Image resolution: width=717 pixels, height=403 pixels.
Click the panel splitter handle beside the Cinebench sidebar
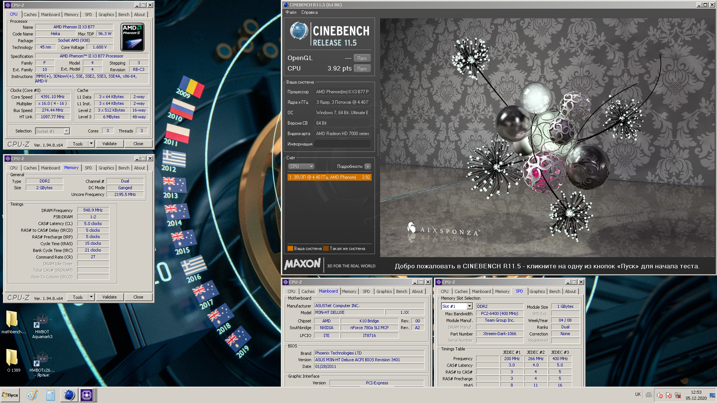click(x=378, y=146)
